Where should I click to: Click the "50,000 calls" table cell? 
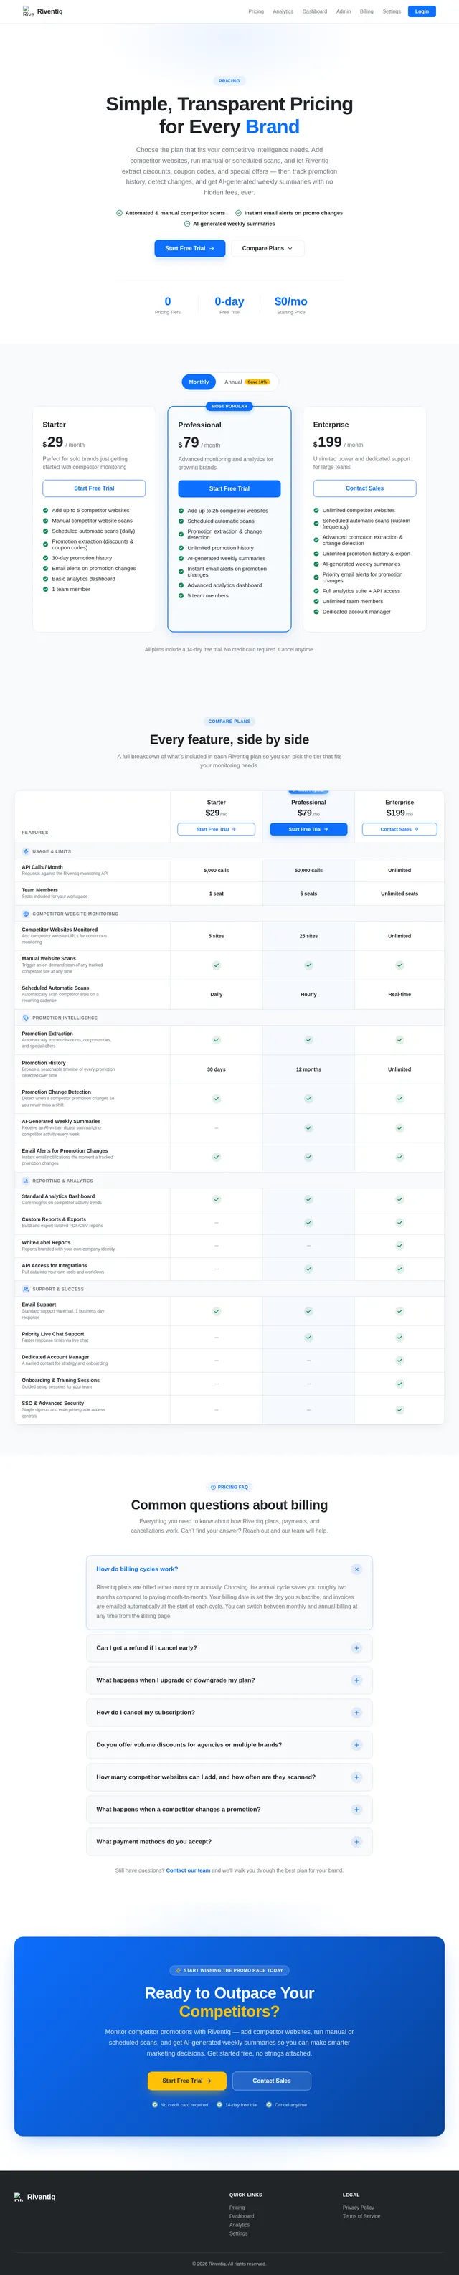(x=308, y=871)
